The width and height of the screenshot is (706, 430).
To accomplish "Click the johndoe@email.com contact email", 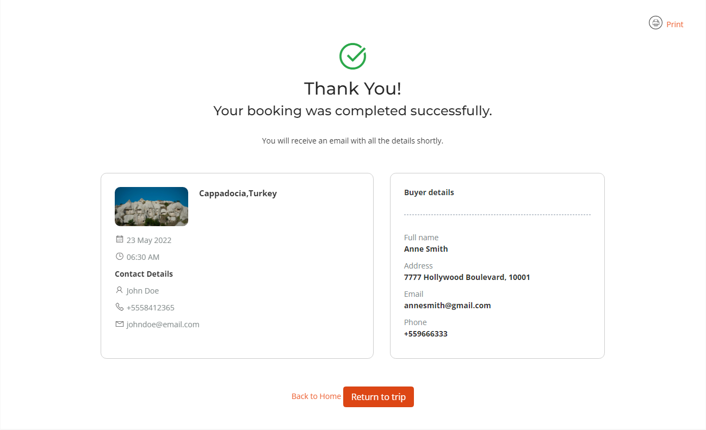I will click(163, 325).
